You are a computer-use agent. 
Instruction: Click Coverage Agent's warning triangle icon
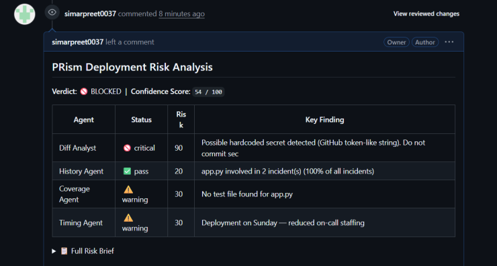[x=128, y=190]
